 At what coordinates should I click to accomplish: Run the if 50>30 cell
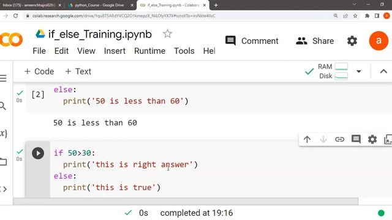click(x=38, y=153)
